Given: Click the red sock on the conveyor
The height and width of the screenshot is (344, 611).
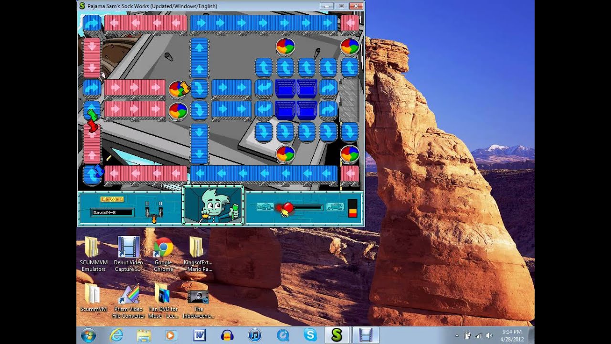Looking at the screenshot, I should coord(93,126).
